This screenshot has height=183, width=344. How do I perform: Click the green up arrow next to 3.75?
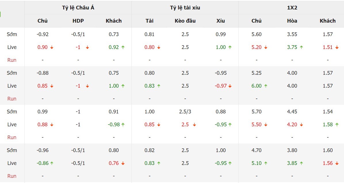301,48
